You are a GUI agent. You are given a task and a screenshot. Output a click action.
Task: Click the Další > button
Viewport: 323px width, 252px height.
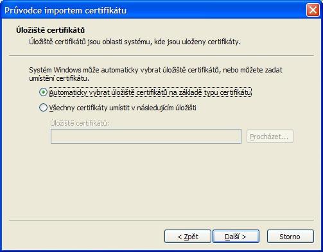click(x=236, y=237)
